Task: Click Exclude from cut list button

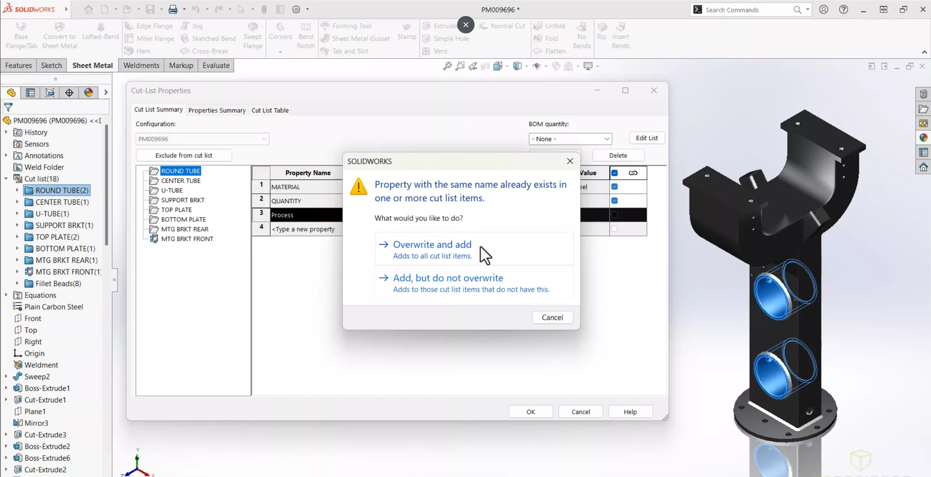Action: pos(184,155)
